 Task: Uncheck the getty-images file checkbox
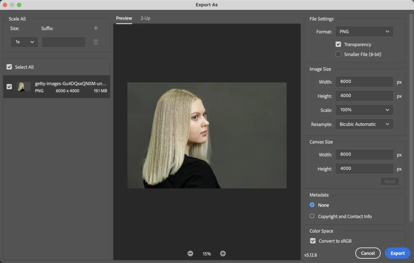click(x=9, y=87)
